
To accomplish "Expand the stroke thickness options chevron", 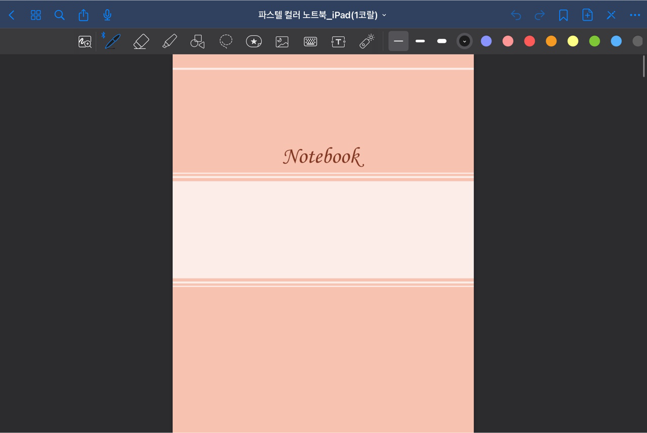I will pos(464,41).
